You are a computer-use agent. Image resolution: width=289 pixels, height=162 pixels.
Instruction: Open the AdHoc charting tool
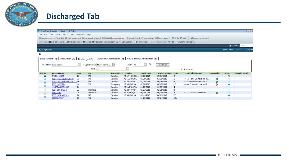pyautogui.click(x=87, y=42)
